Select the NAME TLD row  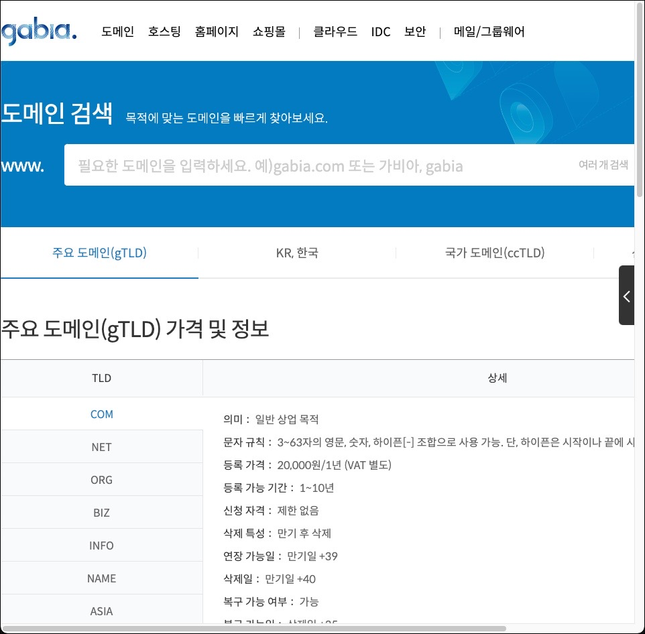(x=102, y=578)
